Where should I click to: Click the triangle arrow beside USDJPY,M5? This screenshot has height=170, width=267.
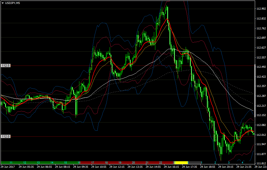click(3, 3)
